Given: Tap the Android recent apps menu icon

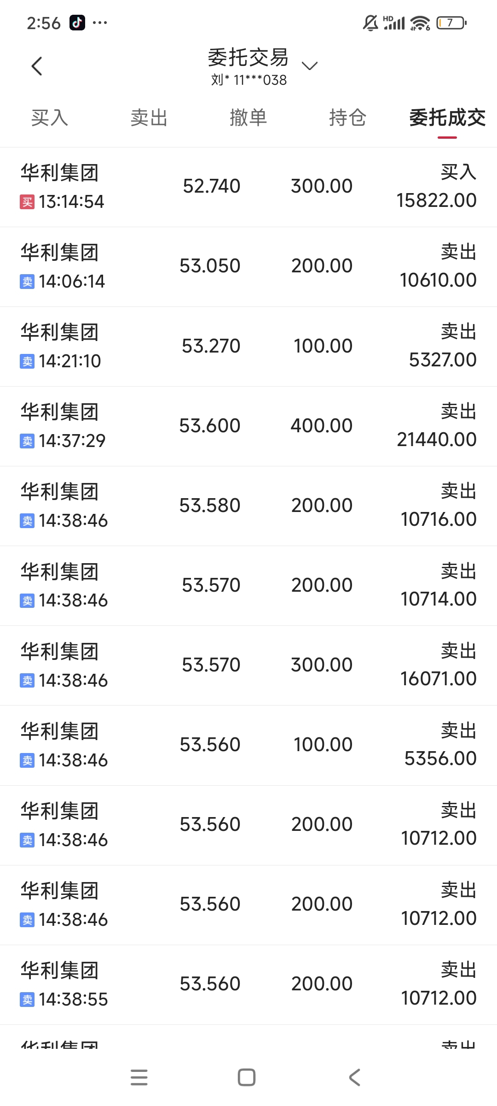Looking at the screenshot, I should tap(139, 1077).
